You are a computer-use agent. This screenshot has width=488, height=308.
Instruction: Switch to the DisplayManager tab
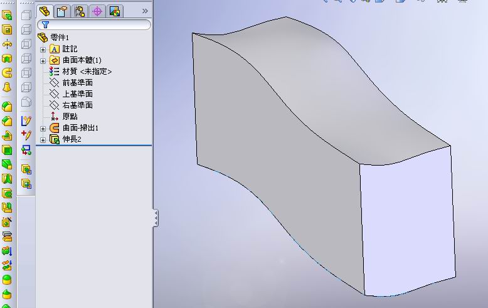[115, 12]
